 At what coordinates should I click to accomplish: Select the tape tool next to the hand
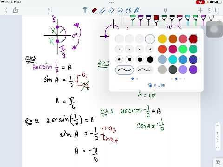pyautogui.click(x=137, y=10)
